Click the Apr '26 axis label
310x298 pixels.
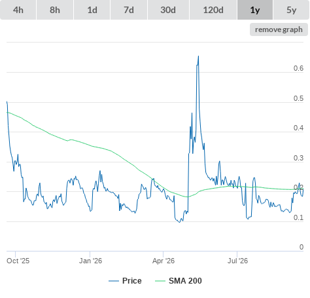click(164, 261)
